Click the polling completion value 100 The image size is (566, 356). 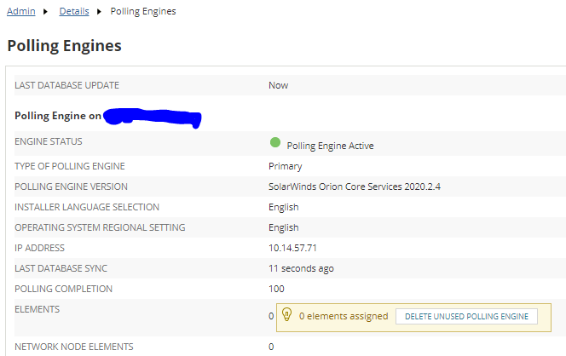pyautogui.click(x=276, y=289)
